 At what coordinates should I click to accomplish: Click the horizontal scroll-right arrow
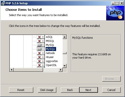pyautogui.click(x=61, y=70)
